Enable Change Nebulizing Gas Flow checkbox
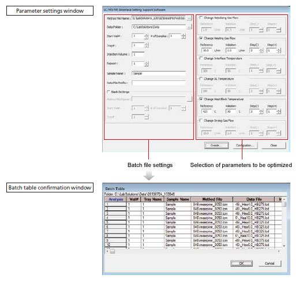The image size is (299, 282). [201, 17]
